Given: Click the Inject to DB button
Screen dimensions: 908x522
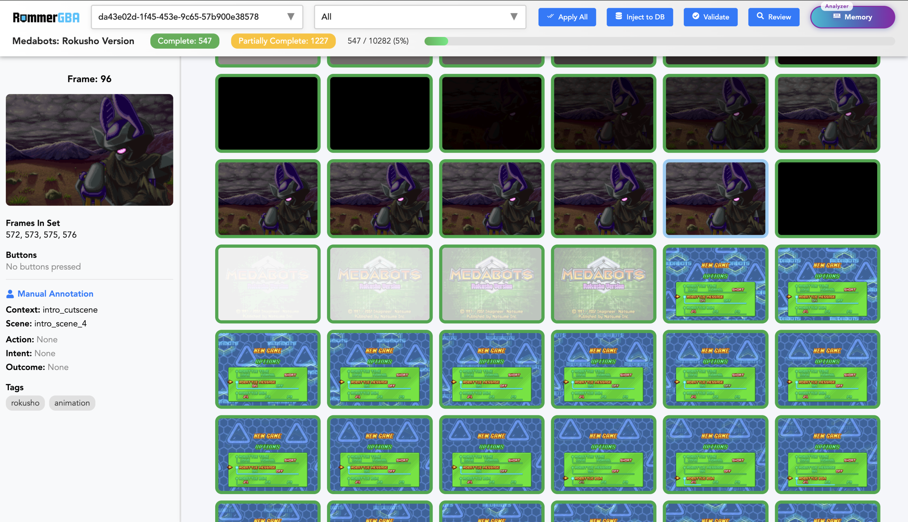Looking at the screenshot, I should 640,17.
